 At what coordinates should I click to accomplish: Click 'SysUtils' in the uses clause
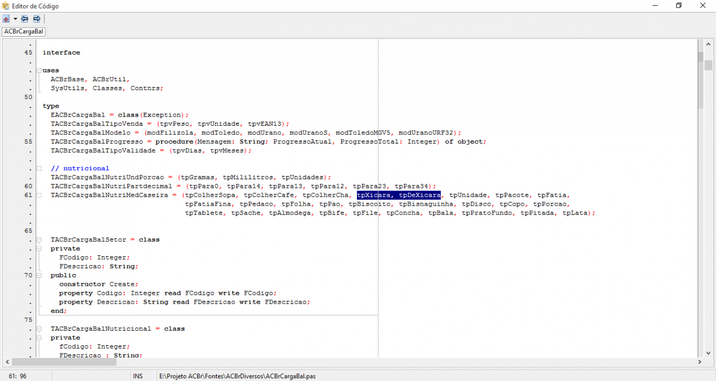(67, 88)
